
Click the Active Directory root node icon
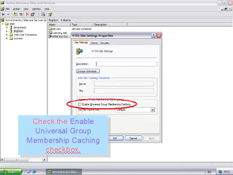pos(3,20)
